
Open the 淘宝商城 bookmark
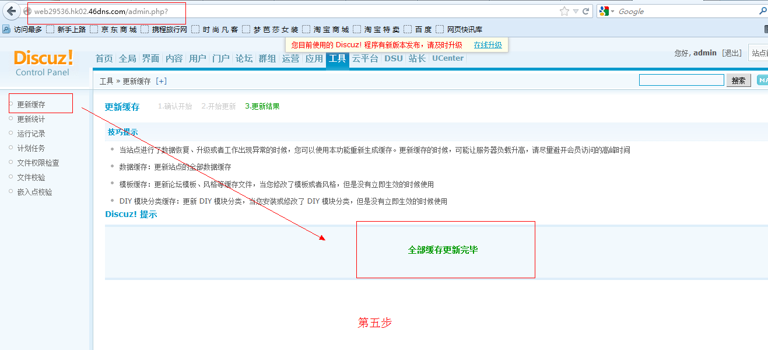coord(325,29)
